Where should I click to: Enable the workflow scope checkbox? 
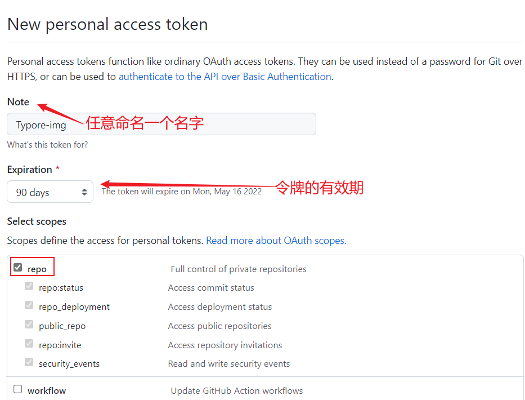tap(18, 389)
